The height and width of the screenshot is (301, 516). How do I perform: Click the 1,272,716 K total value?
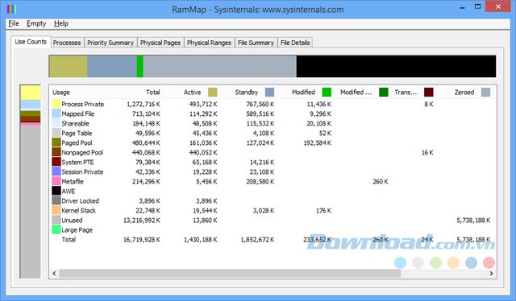tap(144, 104)
